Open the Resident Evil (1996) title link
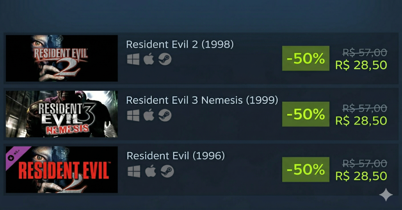Screen dimensions: 402x210 tap(176, 156)
